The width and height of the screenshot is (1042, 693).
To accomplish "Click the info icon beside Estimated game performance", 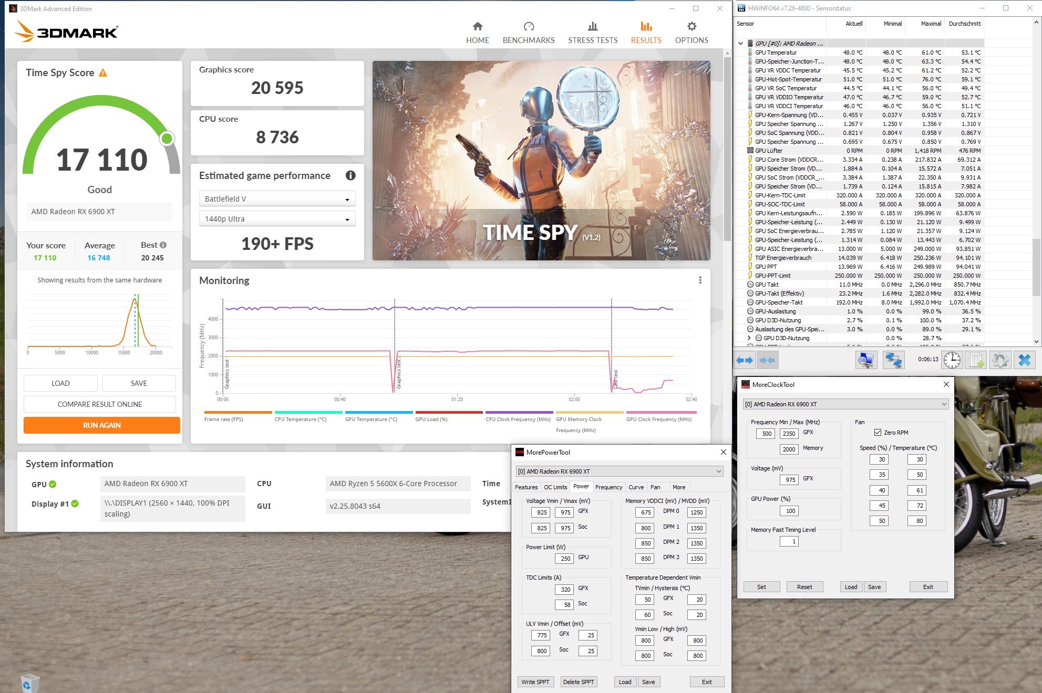I will (x=350, y=176).
